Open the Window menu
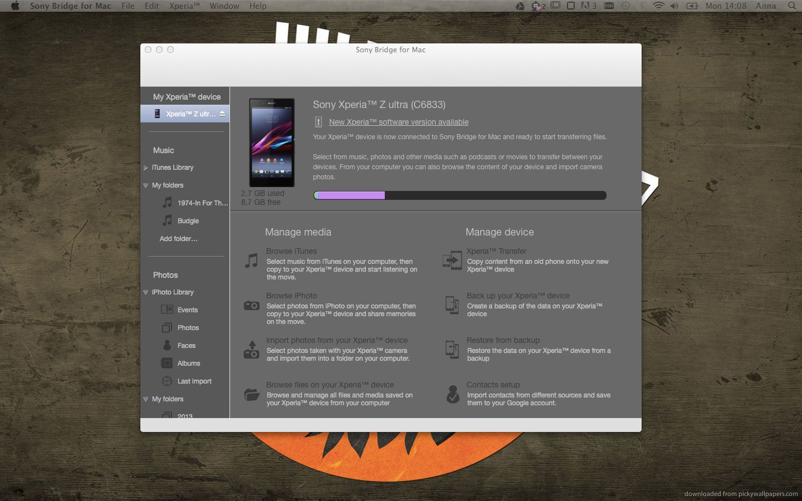Viewport: 802px width, 501px height. (224, 6)
